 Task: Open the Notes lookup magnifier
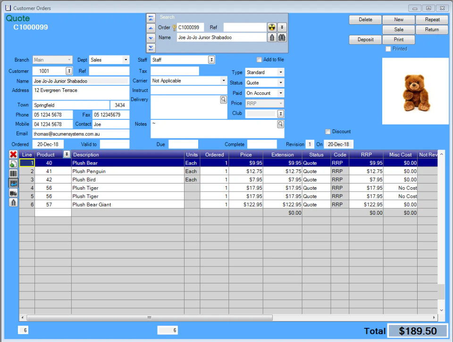(x=279, y=124)
